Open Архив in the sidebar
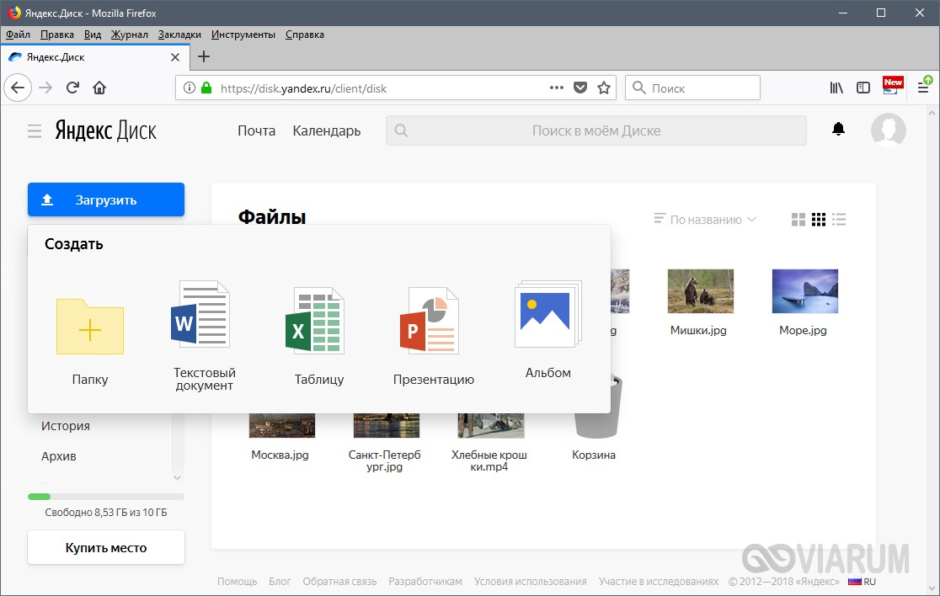This screenshot has height=596, width=940. point(59,456)
